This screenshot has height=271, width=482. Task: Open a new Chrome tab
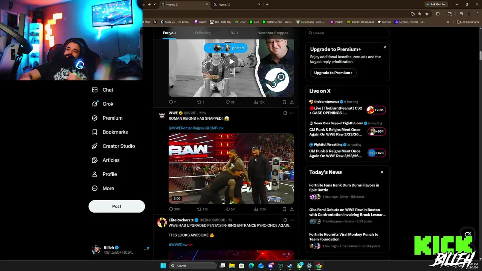tap(267, 5)
